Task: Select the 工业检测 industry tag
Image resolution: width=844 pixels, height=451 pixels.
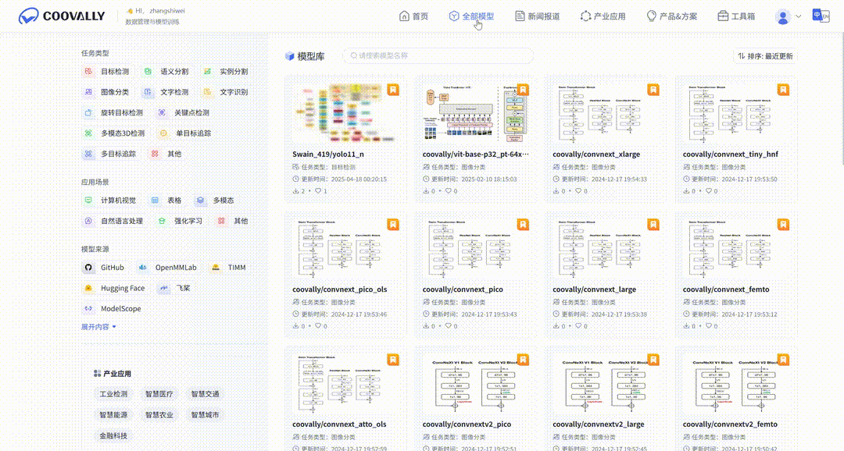Action: (x=113, y=394)
